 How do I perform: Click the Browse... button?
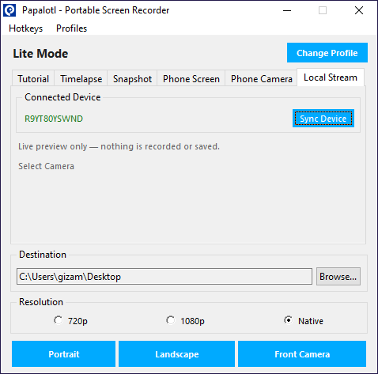click(338, 277)
